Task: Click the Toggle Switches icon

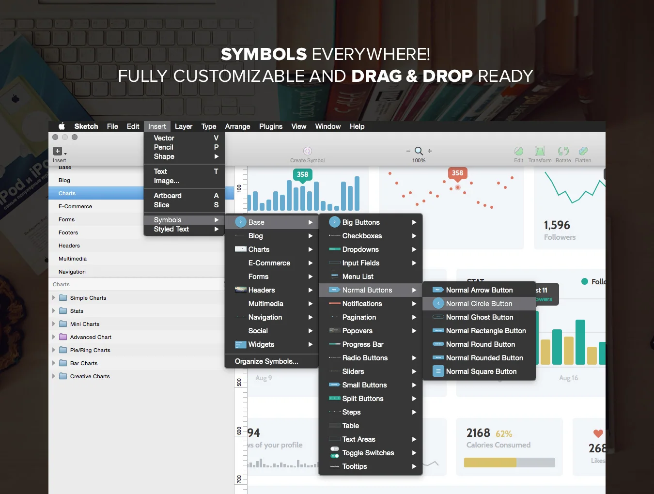Action: coord(335,452)
